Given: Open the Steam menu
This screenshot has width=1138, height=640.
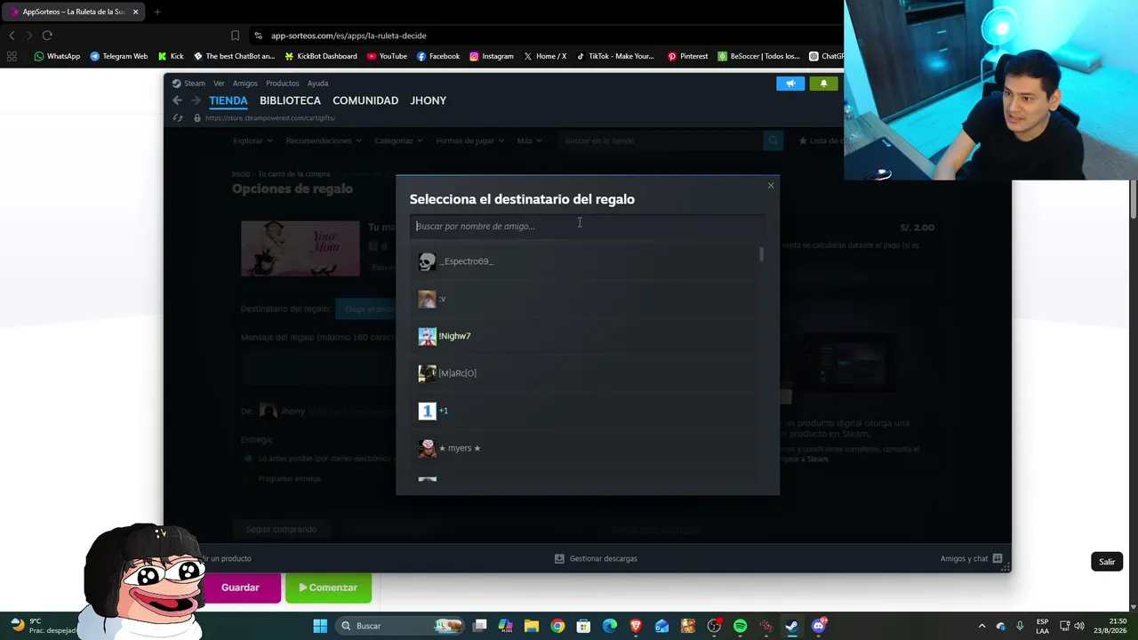Looking at the screenshot, I should tap(188, 84).
